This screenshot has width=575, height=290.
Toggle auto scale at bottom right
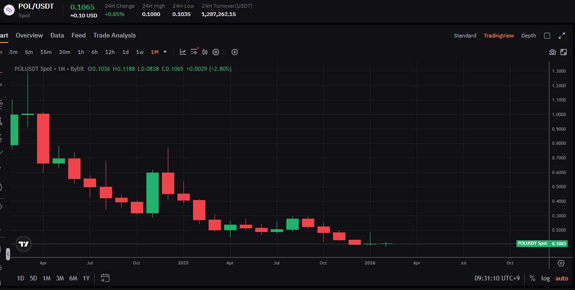[x=561, y=278]
